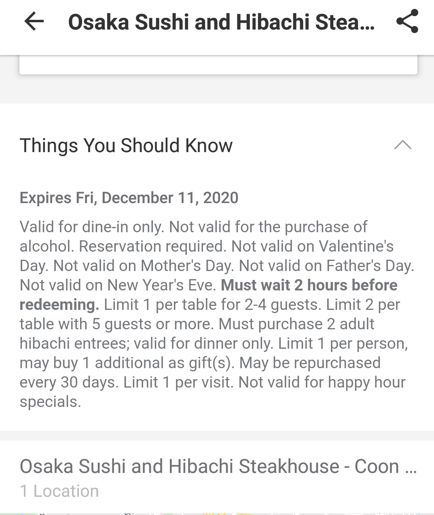Tap the every 30 days repurchase text
This screenshot has height=515, width=434.
click(69, 382)
